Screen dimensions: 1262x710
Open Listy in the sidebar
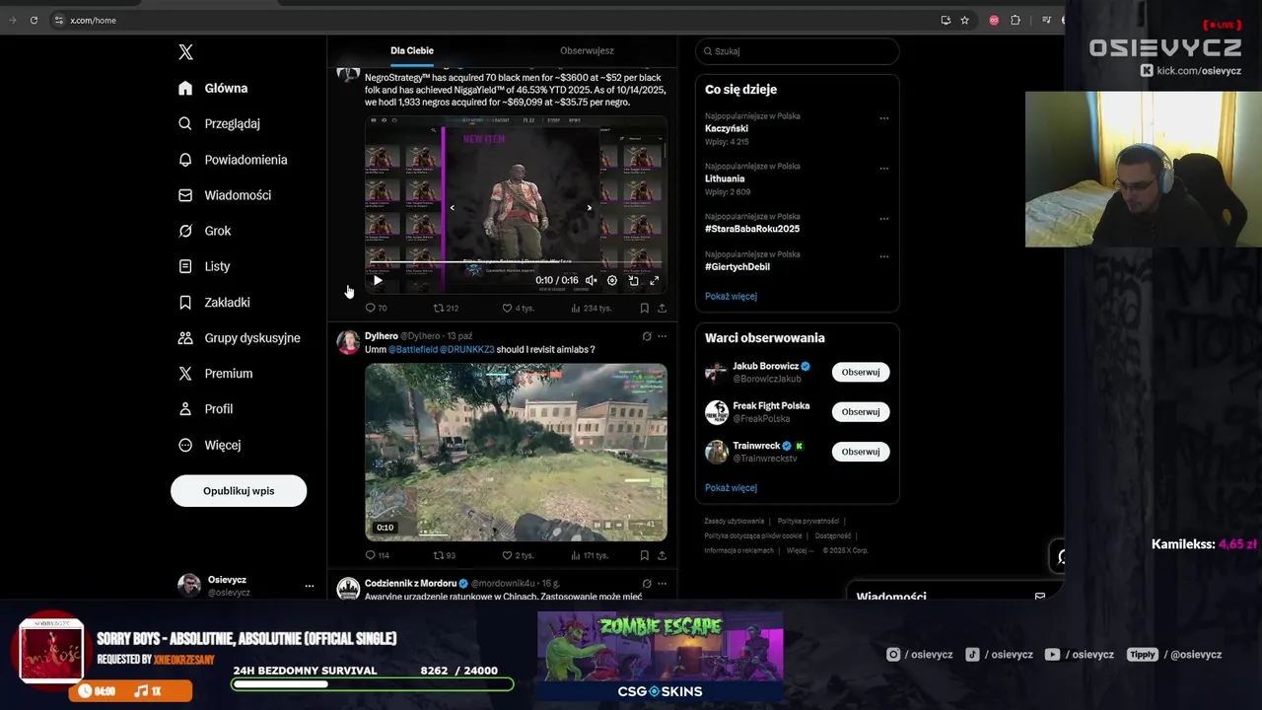204,266
